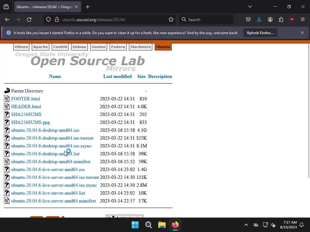Click the icon beside live-server-amd64.manifest
The image size is (310, 232).
point(7,201)
